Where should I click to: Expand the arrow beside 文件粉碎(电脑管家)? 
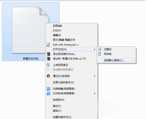[95, 93]
